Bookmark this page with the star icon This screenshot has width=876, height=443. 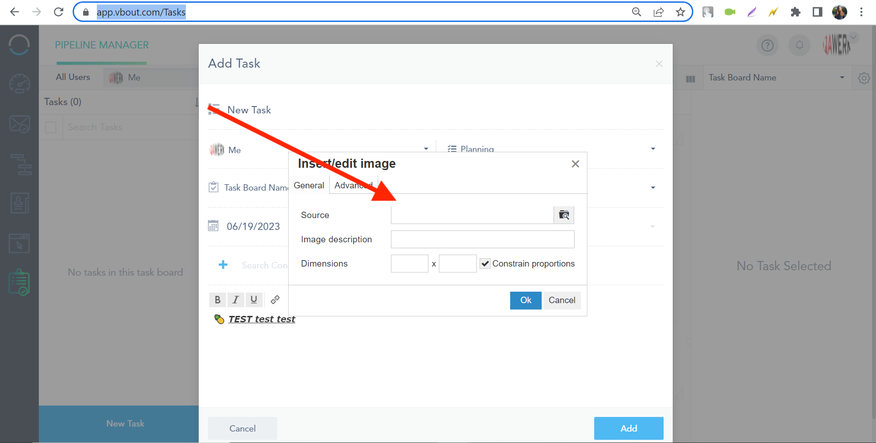tap(681, 12)
